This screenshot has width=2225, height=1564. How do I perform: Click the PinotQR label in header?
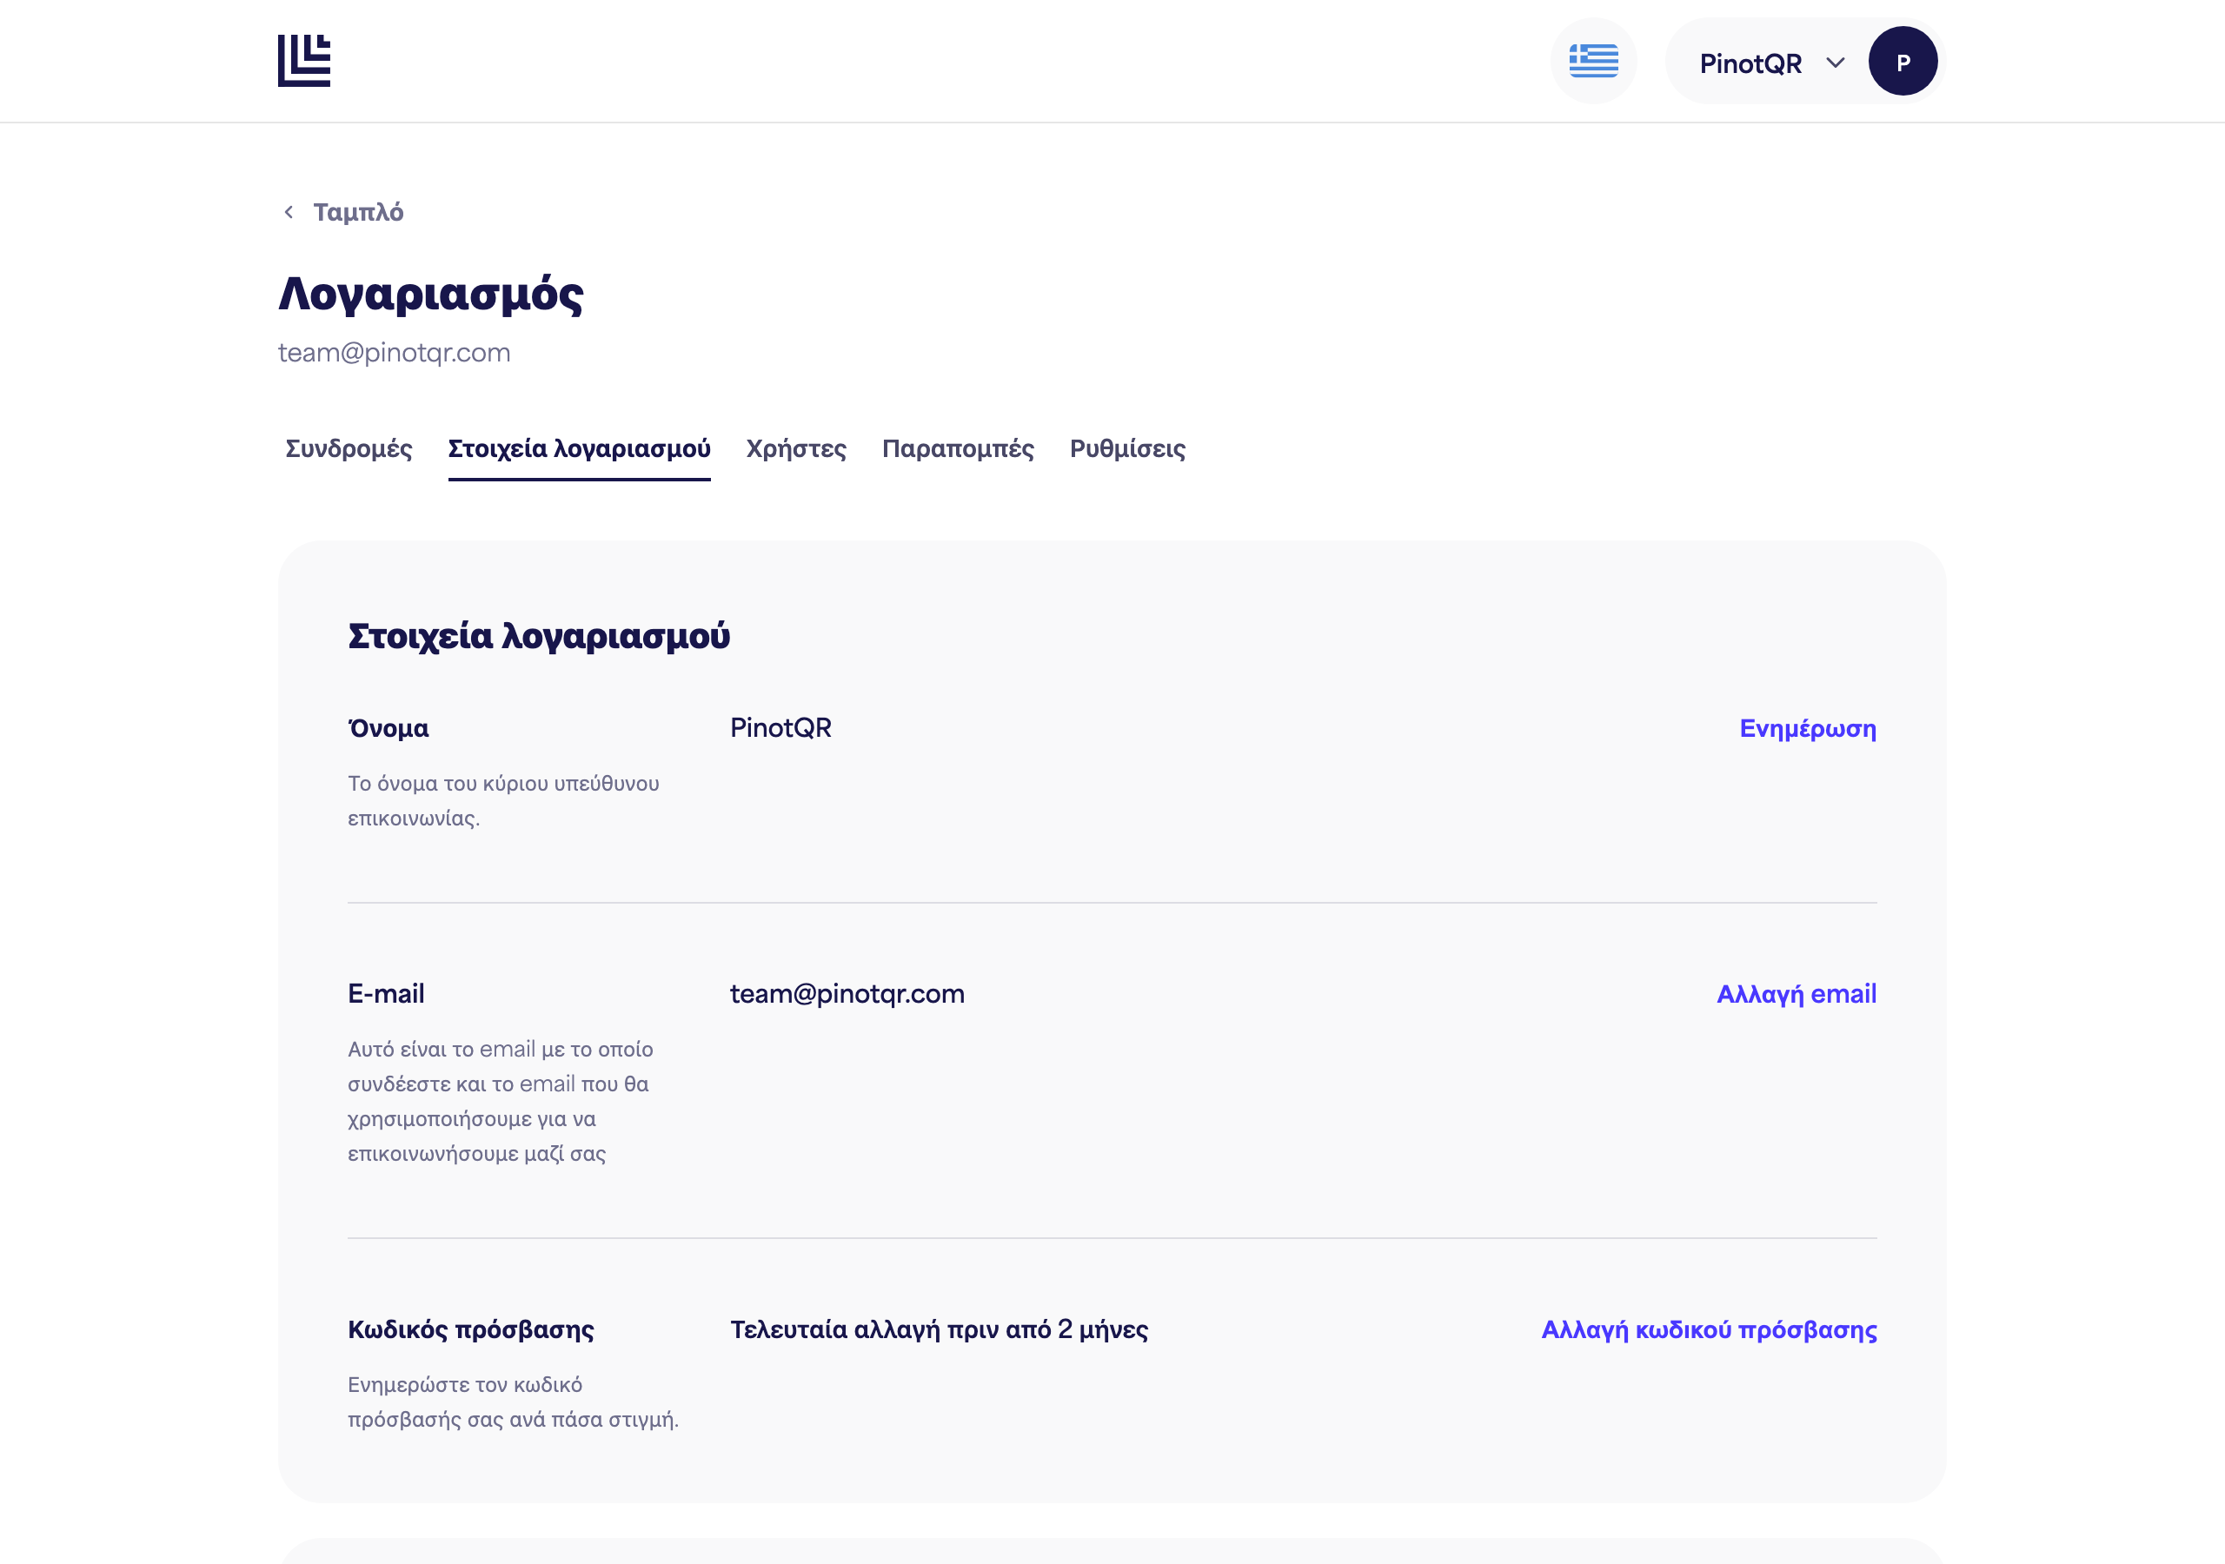coord(1750,63)
